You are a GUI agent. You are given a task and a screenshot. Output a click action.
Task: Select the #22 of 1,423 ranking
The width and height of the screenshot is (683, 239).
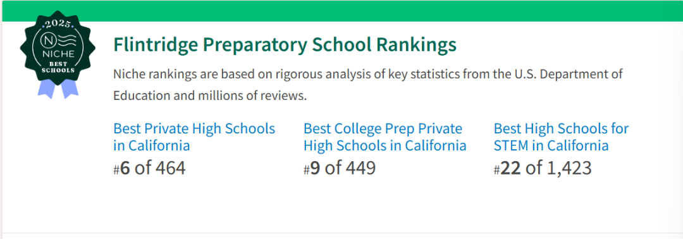click(543, 168)
